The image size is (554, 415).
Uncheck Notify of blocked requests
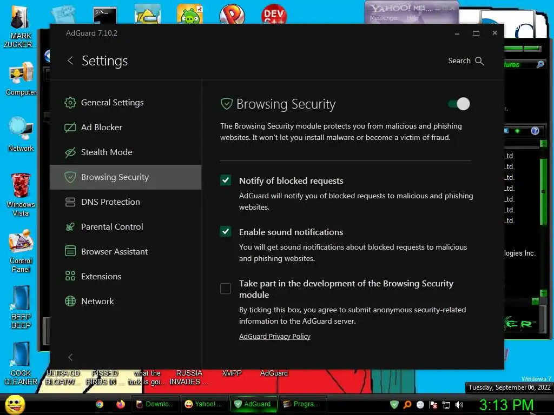coord(226,180)
